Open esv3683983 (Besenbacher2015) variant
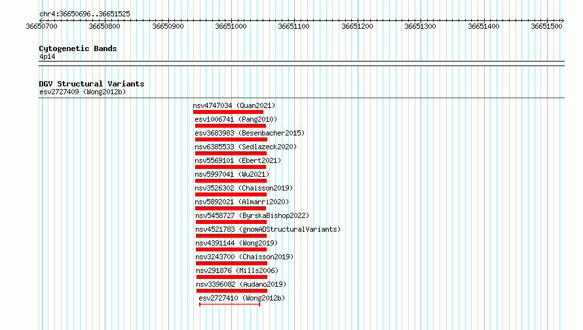583x330 pixels. [x=250, y=133]
